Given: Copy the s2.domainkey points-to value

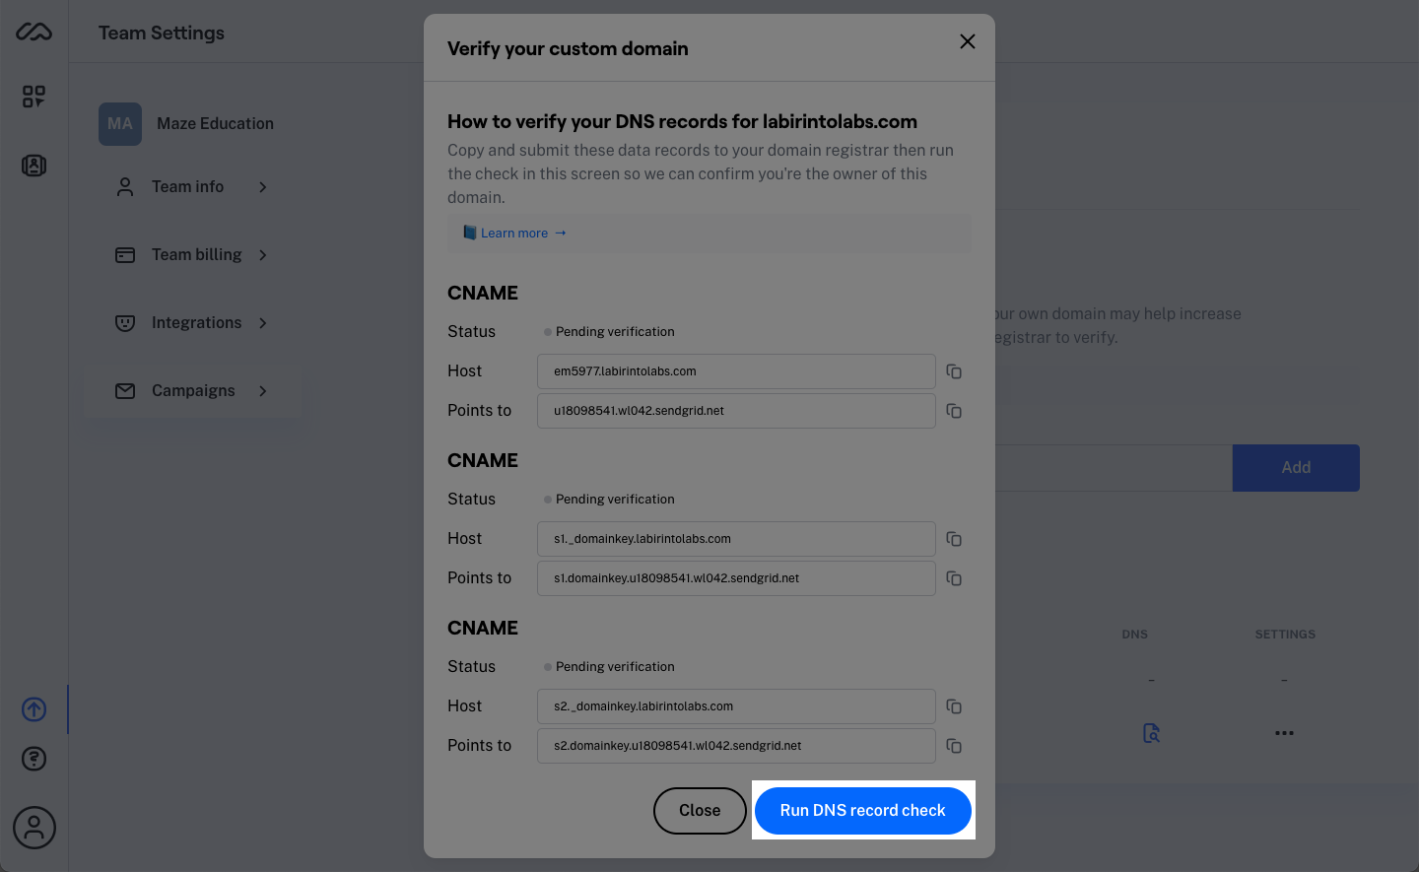Looking at the screenshot, I should click(953, 746).
